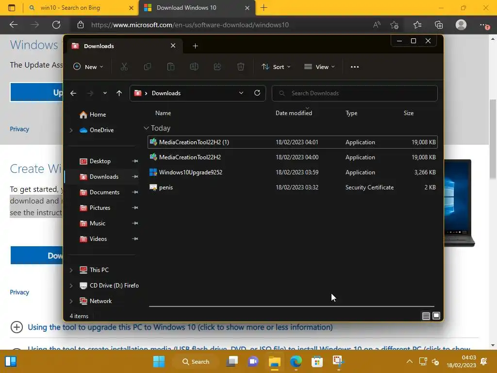Open Edge tab actions menu icon
The height and width of the screenshot is (373, 497).
(12, 8)
